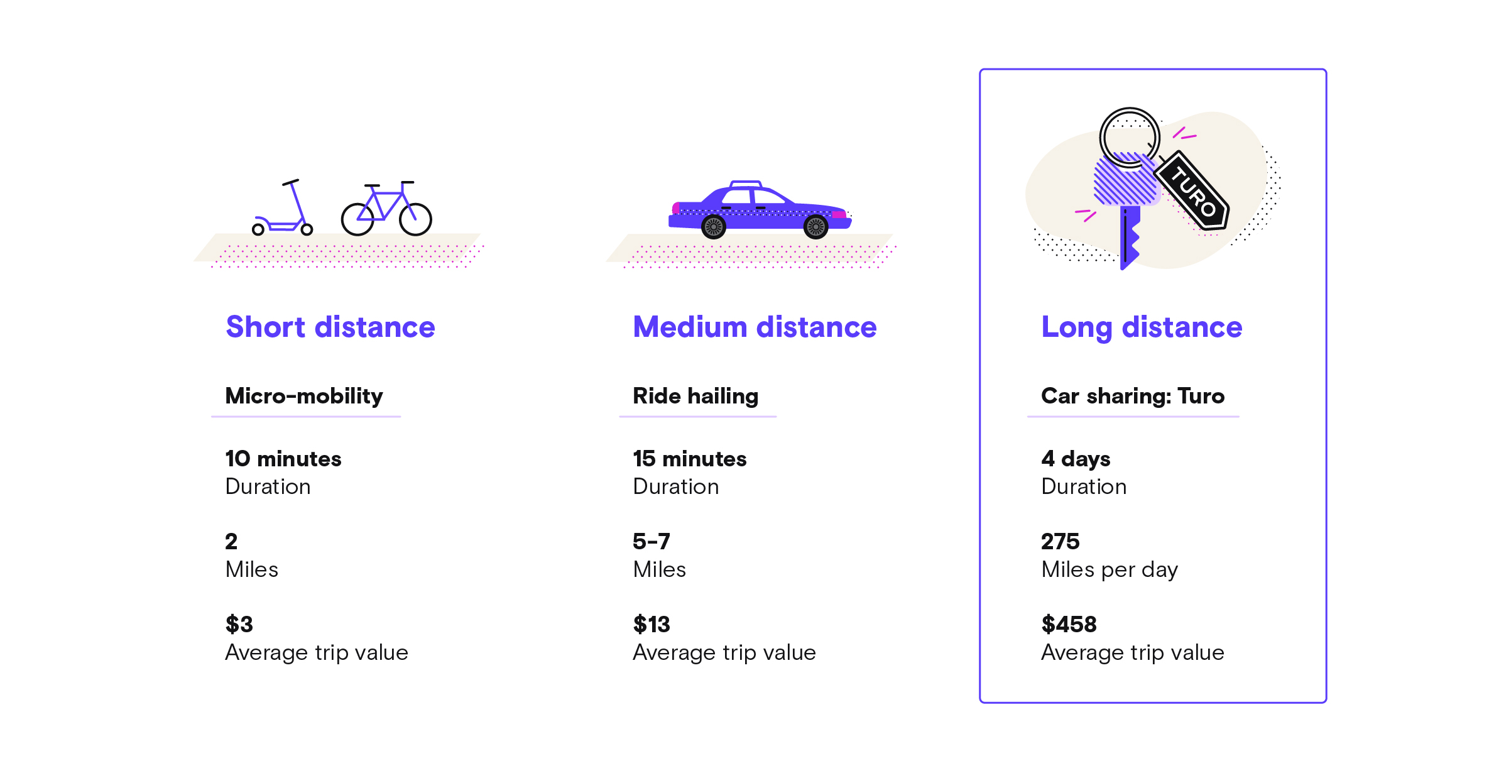The width and height of the screenshot is (1494, 773).
Task: Click the key ring circle
Action: (x=1130, y=136)
